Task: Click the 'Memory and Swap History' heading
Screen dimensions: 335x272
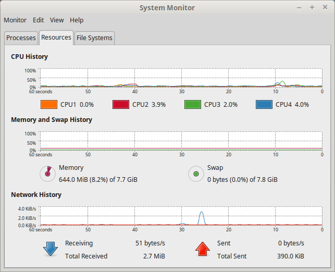Action: pos(52,120)
